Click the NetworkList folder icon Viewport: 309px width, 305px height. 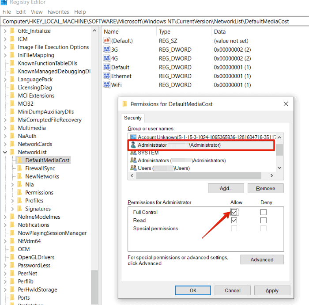click(12, 152)
